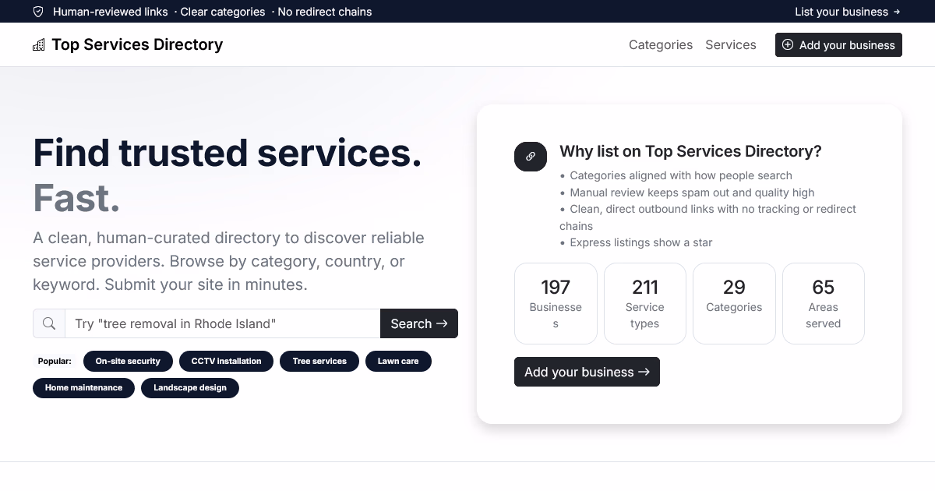
Task: Select the On-site security tag
Action: [x=128, y=362]
